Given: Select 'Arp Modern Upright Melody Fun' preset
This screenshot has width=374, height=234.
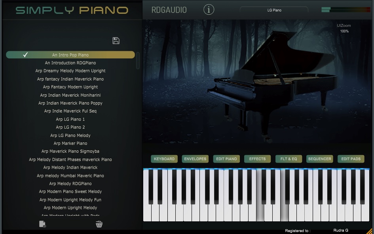Looking at the screenshot, I should coord(70,200).
